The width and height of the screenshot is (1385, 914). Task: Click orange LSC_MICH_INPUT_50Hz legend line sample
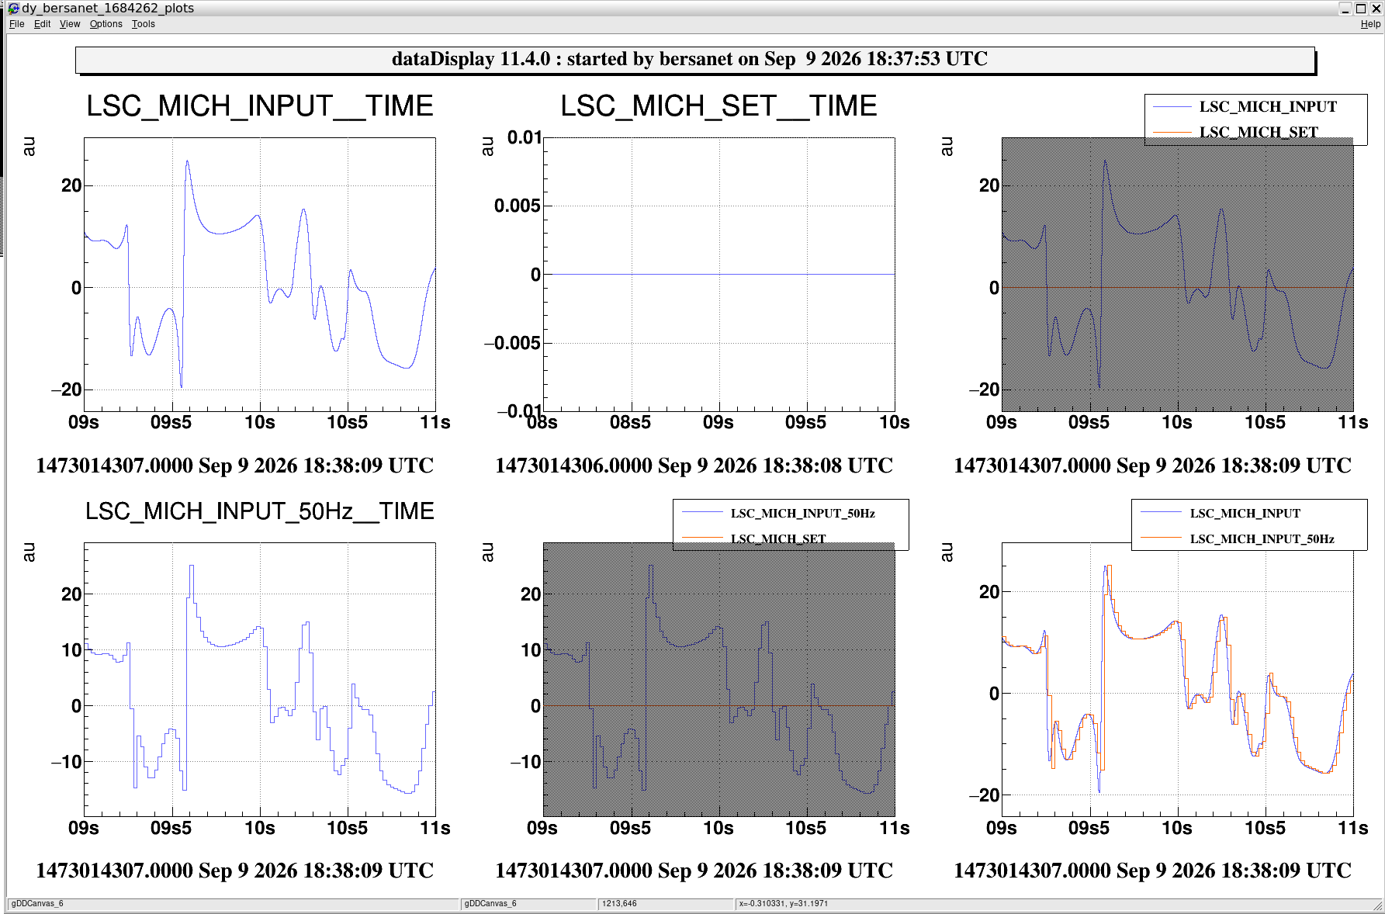coord(1160,538)
